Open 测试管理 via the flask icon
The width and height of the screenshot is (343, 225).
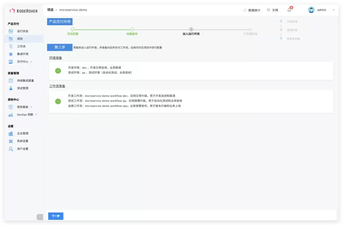click(x=10, y=88)
